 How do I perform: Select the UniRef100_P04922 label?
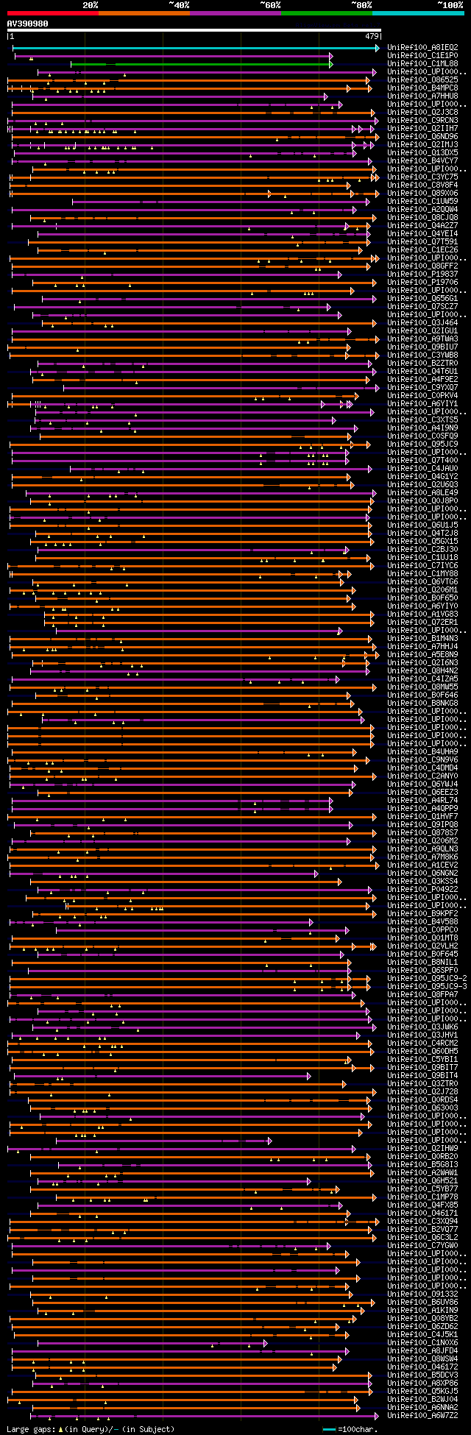(x=422, y=889)
